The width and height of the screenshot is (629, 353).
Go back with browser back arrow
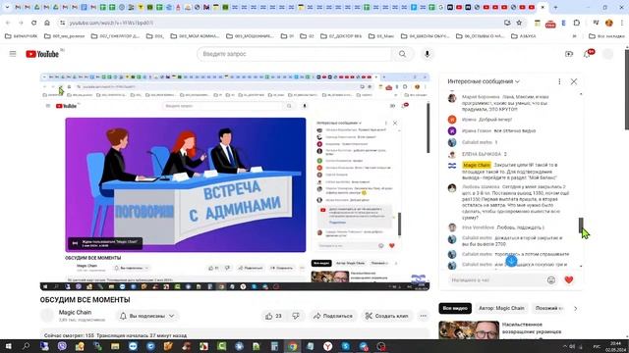tap(8, 23)
